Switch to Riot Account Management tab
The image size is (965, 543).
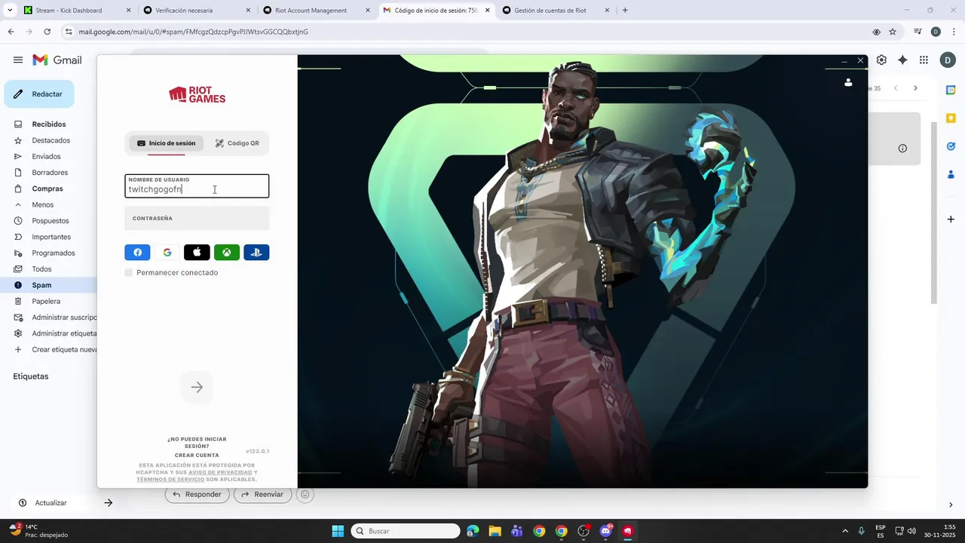coord(317,11)
